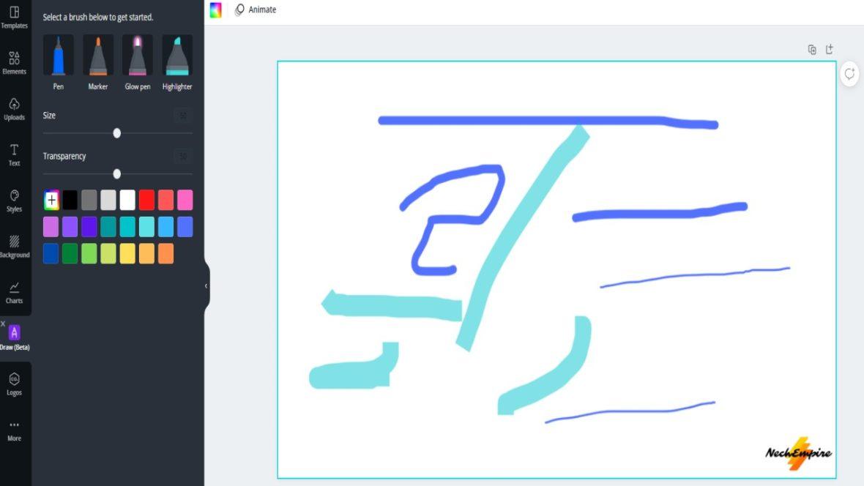Select the Pen brush
Image resolution: width=864 pixels, height=486 pixels.
(x=58, y=58)
